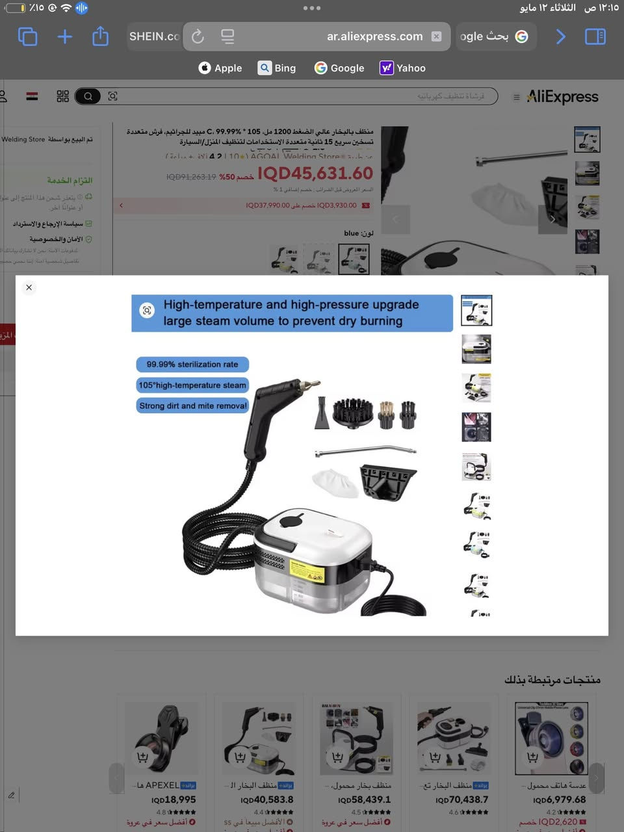Select first background gallery thumbnail
Viewport: 624px width, 832px height.
point(588,139)
